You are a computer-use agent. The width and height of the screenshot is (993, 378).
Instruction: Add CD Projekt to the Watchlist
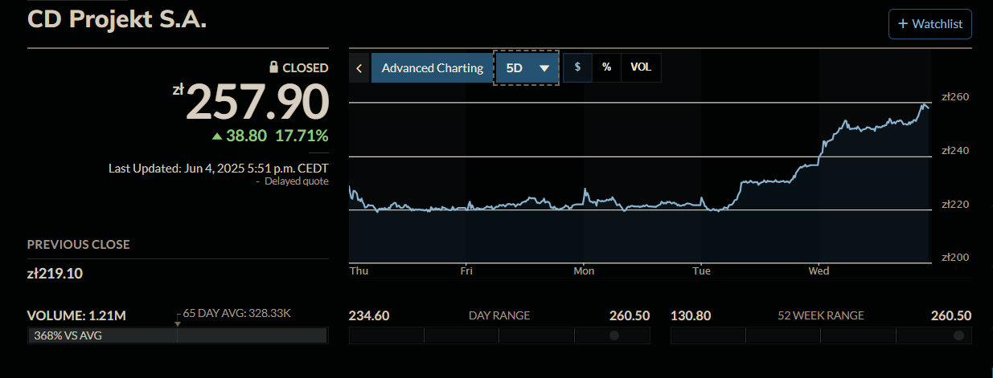pos(930,24)
